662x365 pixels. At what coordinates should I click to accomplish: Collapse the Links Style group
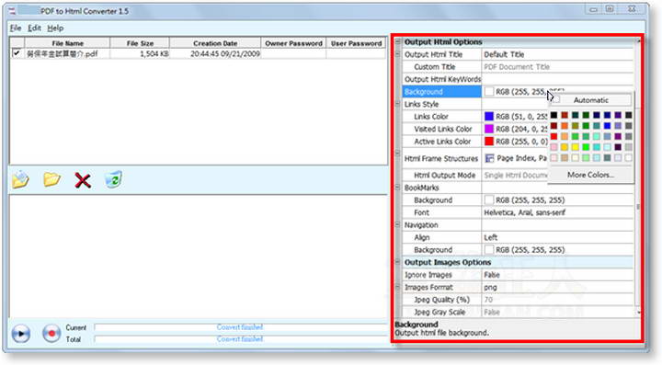pos(398,104)
